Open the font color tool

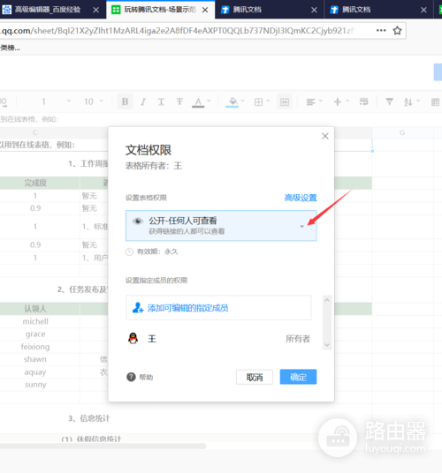pyautogui.click(x=198, y=102)
